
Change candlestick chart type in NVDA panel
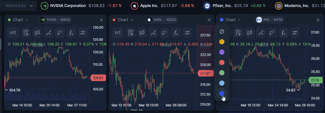[37, 33]
